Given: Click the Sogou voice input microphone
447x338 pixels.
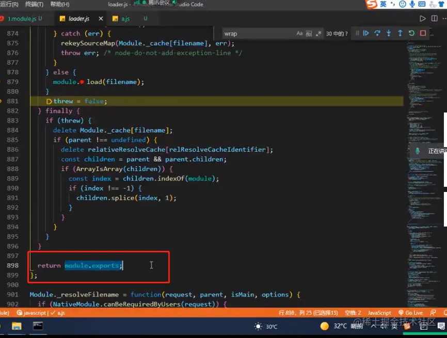Looking at the screenshot, I should (412, 4).
